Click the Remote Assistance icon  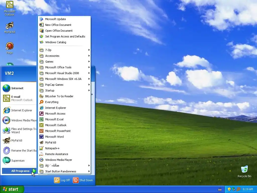point(41,154)
